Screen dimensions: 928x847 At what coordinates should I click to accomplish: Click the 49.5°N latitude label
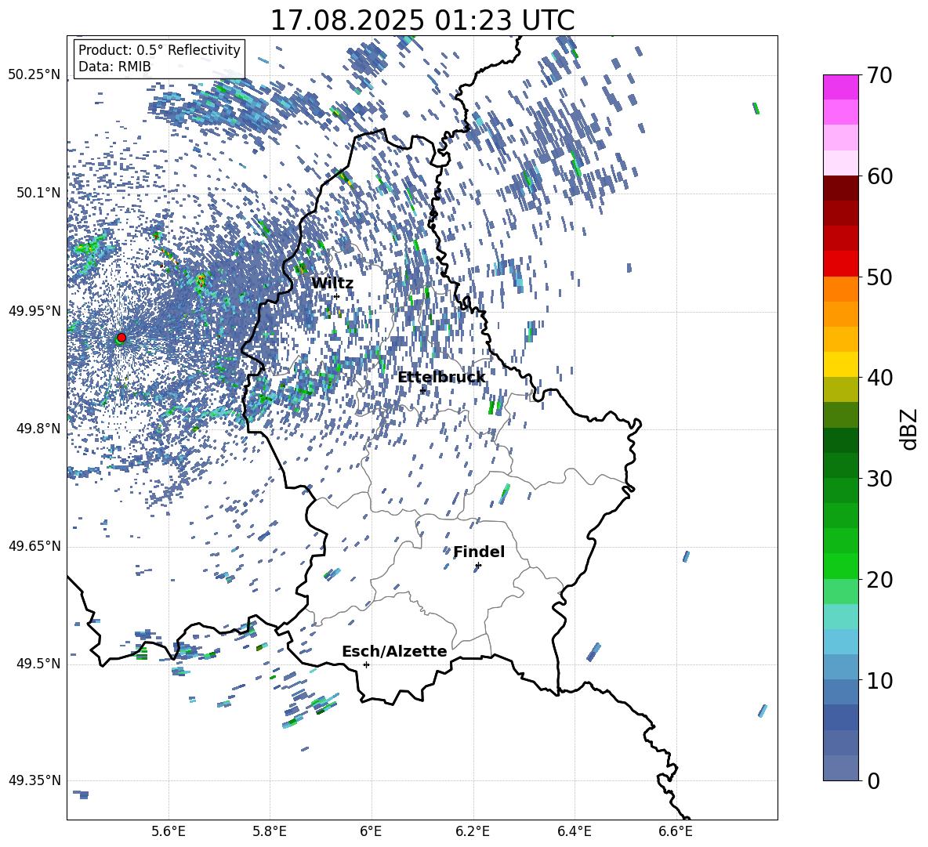pos(38,664)
